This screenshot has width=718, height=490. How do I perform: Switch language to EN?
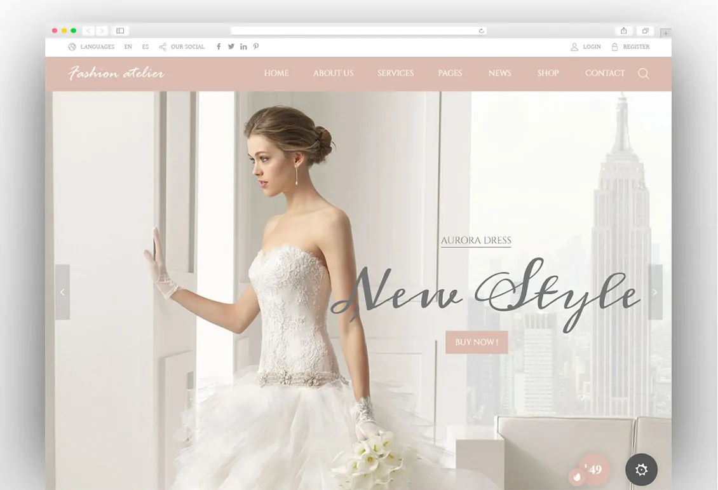(x=128, y=46)
